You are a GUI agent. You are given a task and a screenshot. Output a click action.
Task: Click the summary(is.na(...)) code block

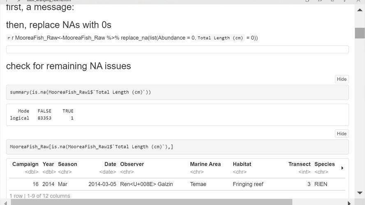point(177,92)
